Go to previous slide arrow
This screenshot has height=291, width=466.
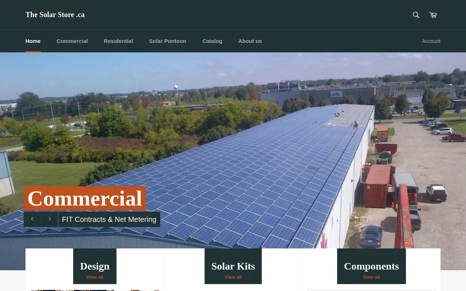tap(32, 219)
